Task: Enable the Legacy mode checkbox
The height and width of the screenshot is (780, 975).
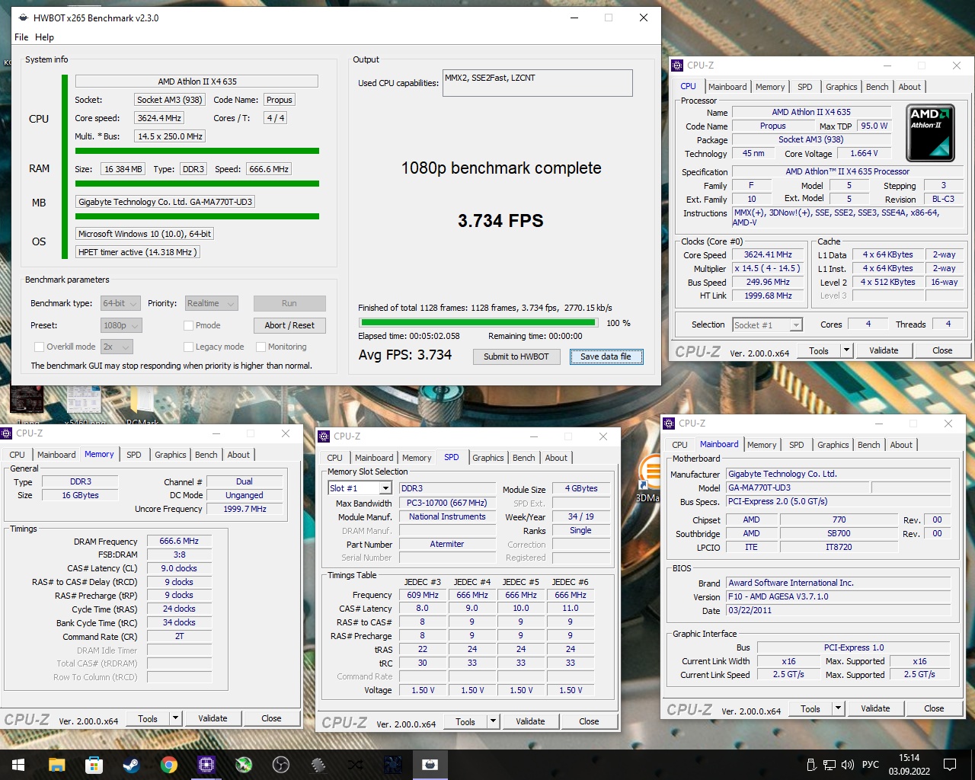Action: point(188,347)
